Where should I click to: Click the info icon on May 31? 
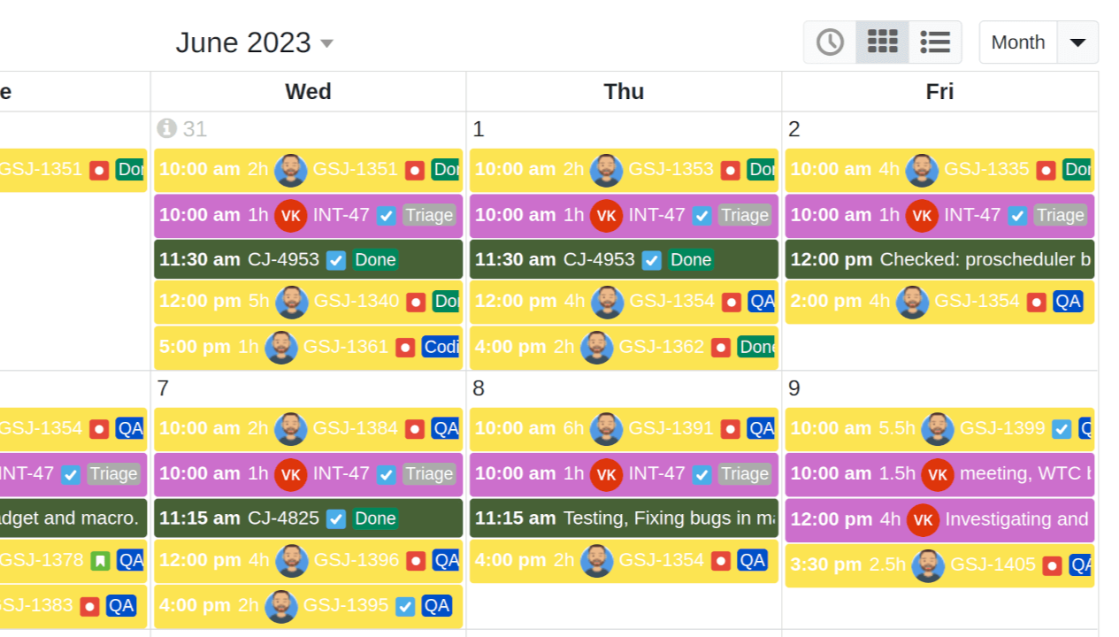pos(168,129)
